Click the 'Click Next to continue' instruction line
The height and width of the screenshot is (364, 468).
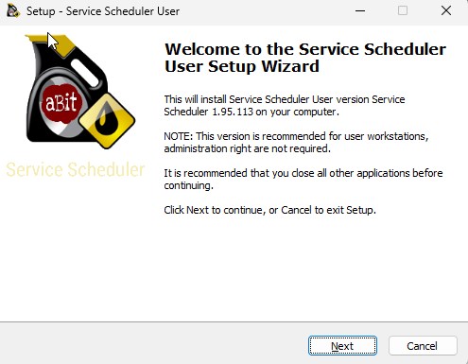269,210
